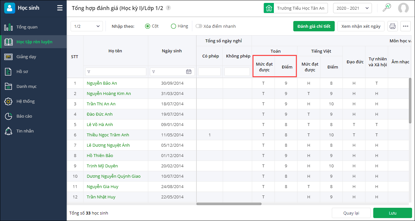
Task: Toggle the Xóa điểm nhanh switch
Action: 198,26
